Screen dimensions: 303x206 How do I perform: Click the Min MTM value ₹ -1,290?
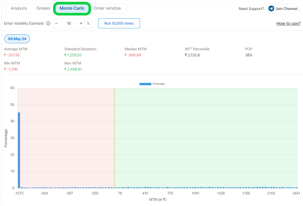click(x=11, y=69)
